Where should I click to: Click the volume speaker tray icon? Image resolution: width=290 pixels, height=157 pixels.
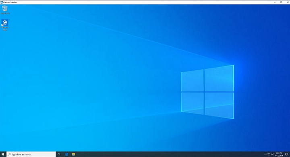pyautogui.click(x=272, y=154)
